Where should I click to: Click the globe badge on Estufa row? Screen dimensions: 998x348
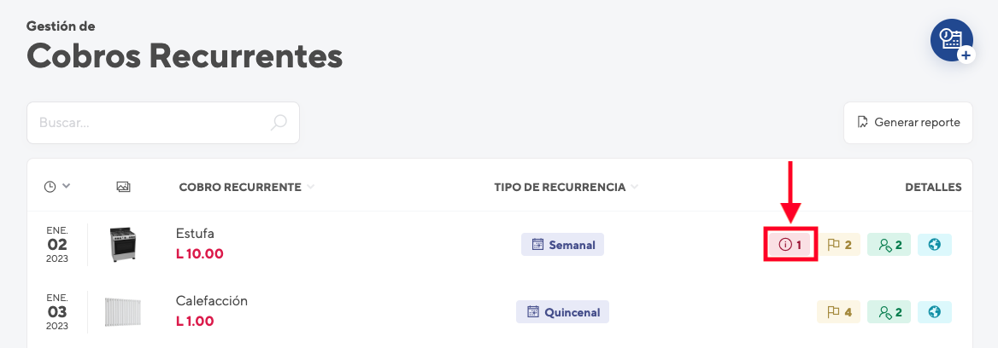pyautogui.click(x=935, y=245)
